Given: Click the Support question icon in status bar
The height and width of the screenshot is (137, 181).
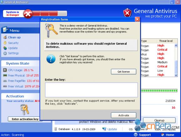Looking at the screenshot, I should (x=136, y=135).
